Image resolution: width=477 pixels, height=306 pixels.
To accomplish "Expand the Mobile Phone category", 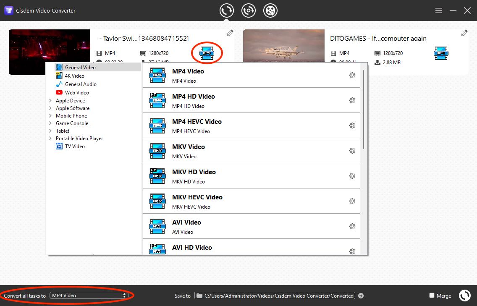I will 50,115.
